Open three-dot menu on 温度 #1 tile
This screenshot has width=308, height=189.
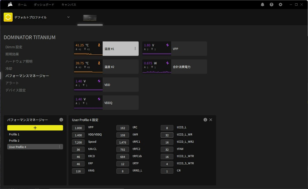[135, 49]
